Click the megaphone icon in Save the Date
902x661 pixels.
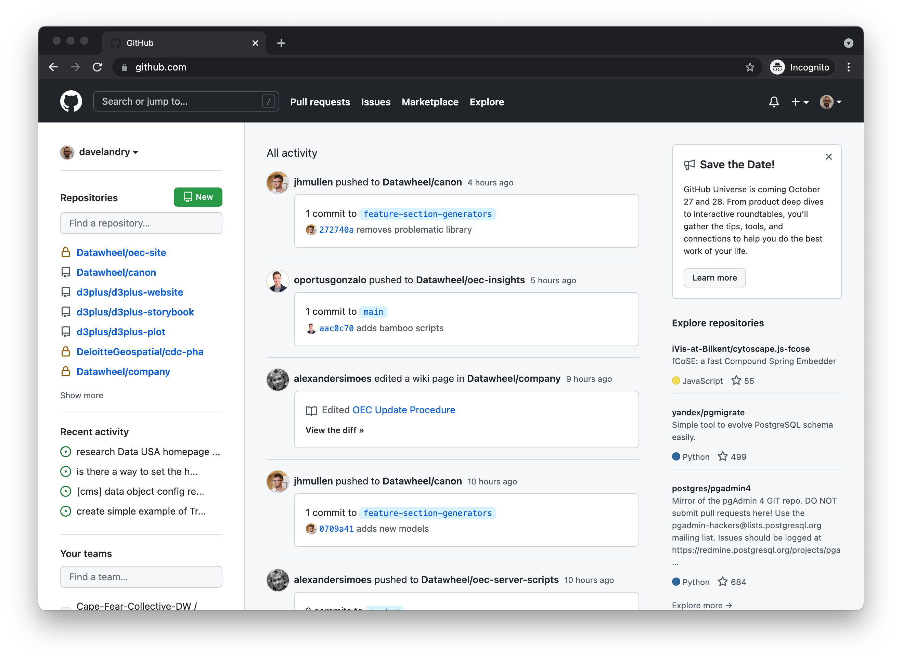689,165
